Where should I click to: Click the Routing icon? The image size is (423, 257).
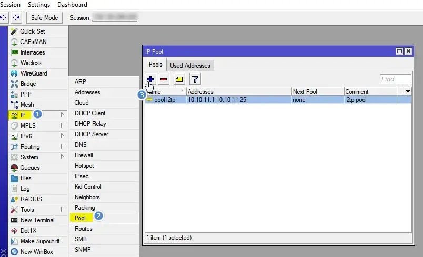[x=14, y=147]
